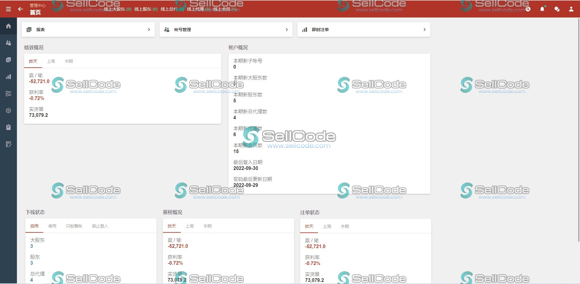Open the settings gear in the sidebar
Screen dimensions: 580x284
[8, 110]
